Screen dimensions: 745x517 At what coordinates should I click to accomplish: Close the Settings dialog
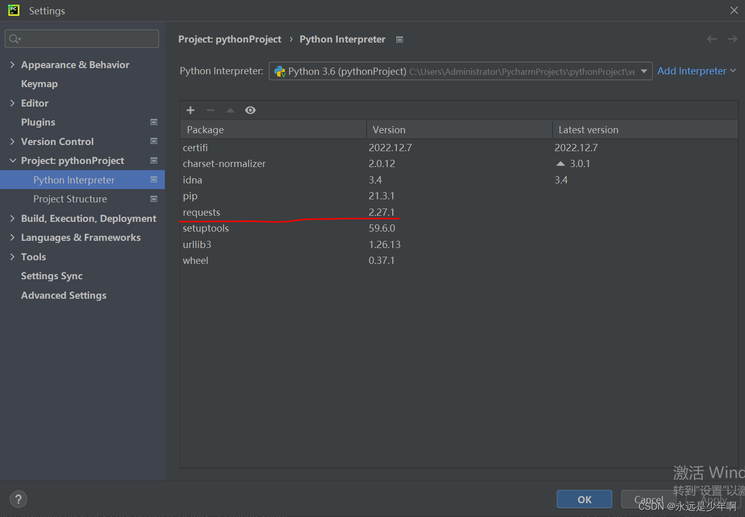pos(734,10)
